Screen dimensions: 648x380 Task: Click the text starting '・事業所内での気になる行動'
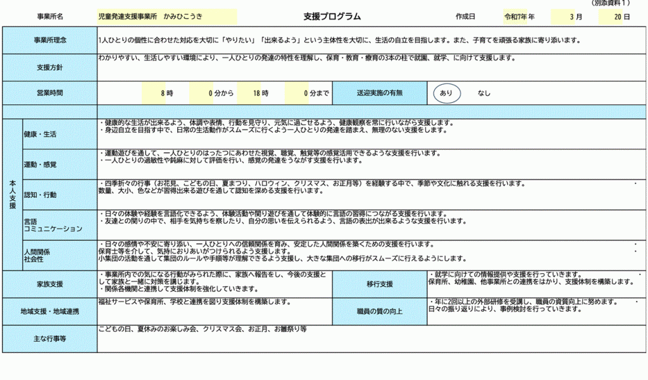213,282
